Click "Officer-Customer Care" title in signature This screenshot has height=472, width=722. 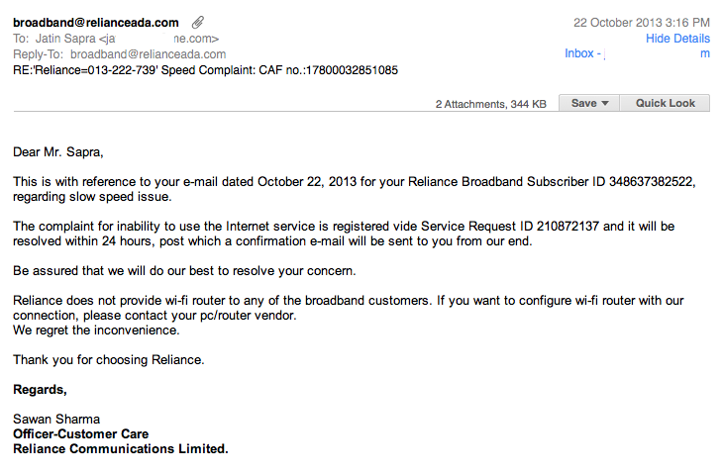tap(80, 433)
